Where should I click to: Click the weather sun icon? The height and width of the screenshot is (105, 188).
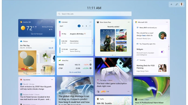[23, 28]
